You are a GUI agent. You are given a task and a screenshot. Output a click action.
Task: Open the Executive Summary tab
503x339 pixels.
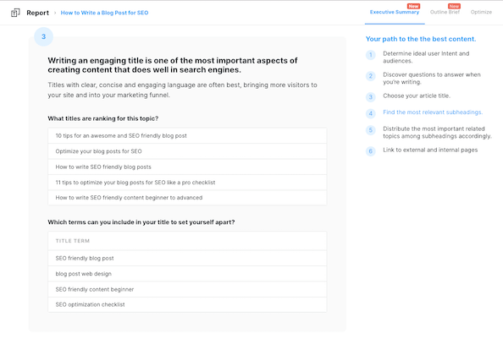tap(395, 12)
